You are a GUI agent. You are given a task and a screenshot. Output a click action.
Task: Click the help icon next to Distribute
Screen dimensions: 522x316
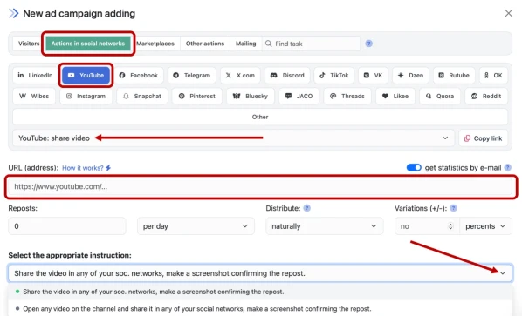pyautogui.click(x=307, y=208)
